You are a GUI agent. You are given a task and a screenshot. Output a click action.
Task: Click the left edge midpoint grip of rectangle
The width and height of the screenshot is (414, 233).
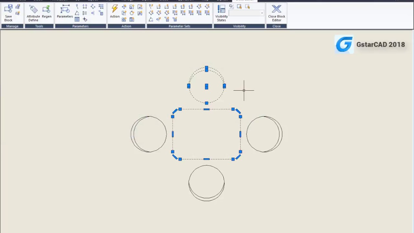pos(173,134)
